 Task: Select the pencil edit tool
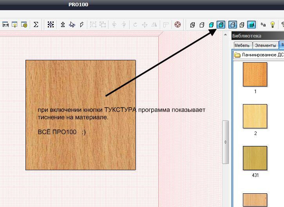click(x=82, y=24)
